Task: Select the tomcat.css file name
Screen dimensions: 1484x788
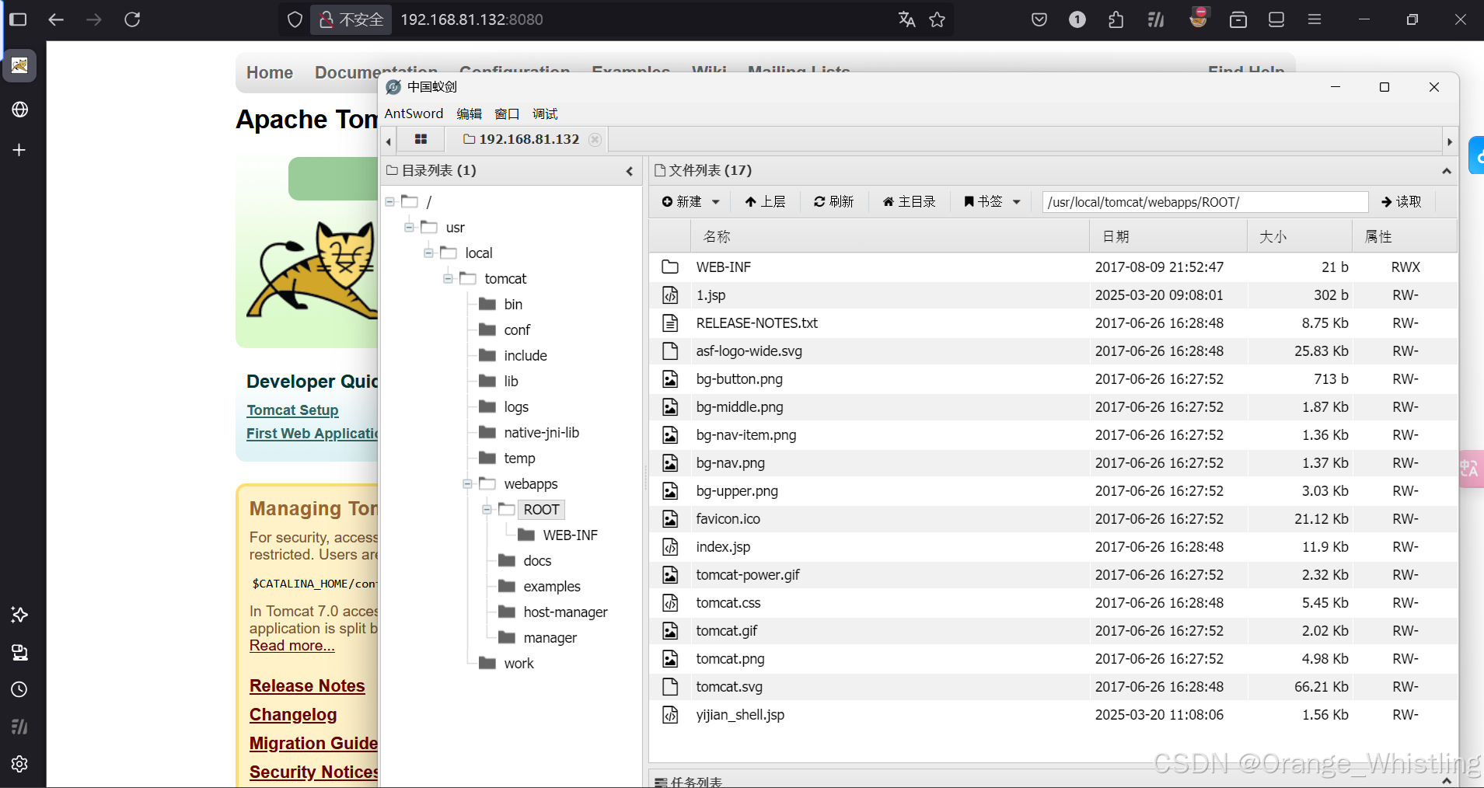Action: [x=728, y=603]
